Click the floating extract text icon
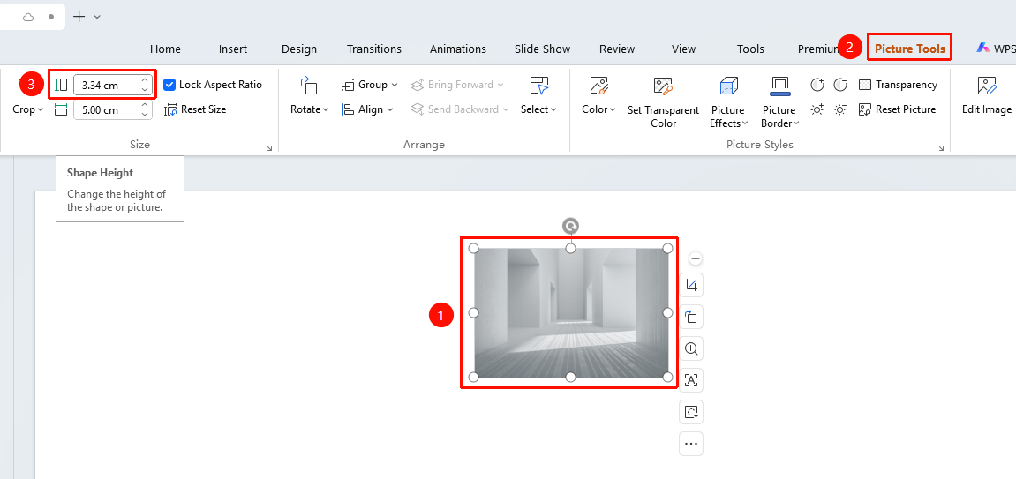Image resolution: width=1016 pixels, height=479 pixels. 691,380
